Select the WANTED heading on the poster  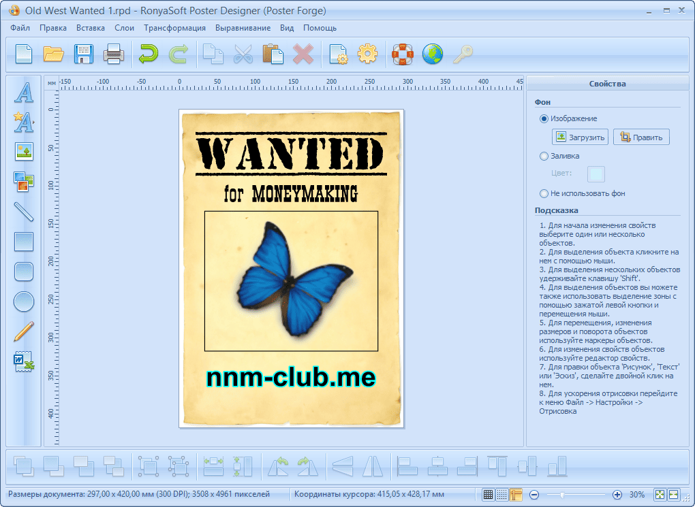pyautogui.click(x=291, y=153)
